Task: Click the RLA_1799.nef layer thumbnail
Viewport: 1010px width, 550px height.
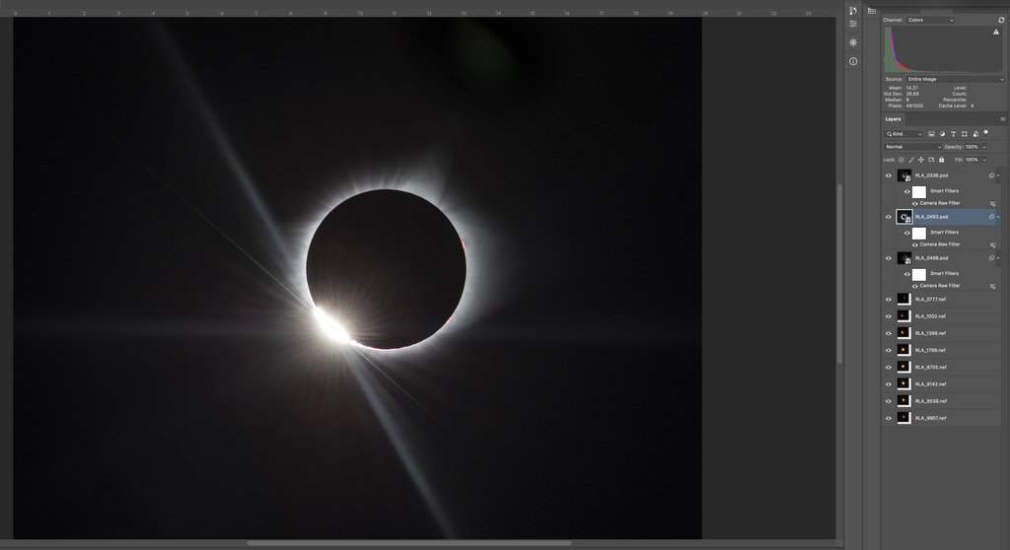Action: pos(903,350)
